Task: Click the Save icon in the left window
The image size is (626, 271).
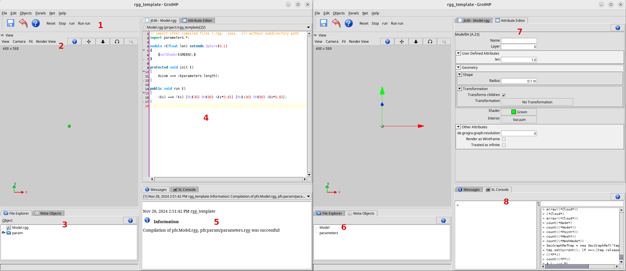Action: [x=10, y=23]
